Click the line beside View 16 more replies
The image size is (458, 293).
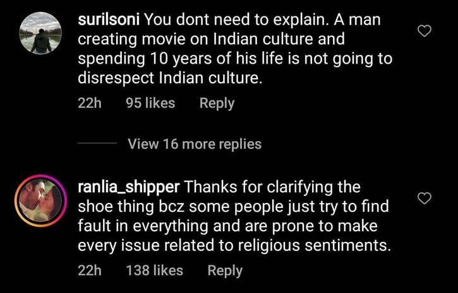(97, 144)
